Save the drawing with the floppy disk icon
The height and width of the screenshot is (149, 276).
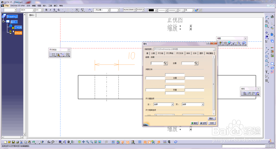click(x=13, y=142)
